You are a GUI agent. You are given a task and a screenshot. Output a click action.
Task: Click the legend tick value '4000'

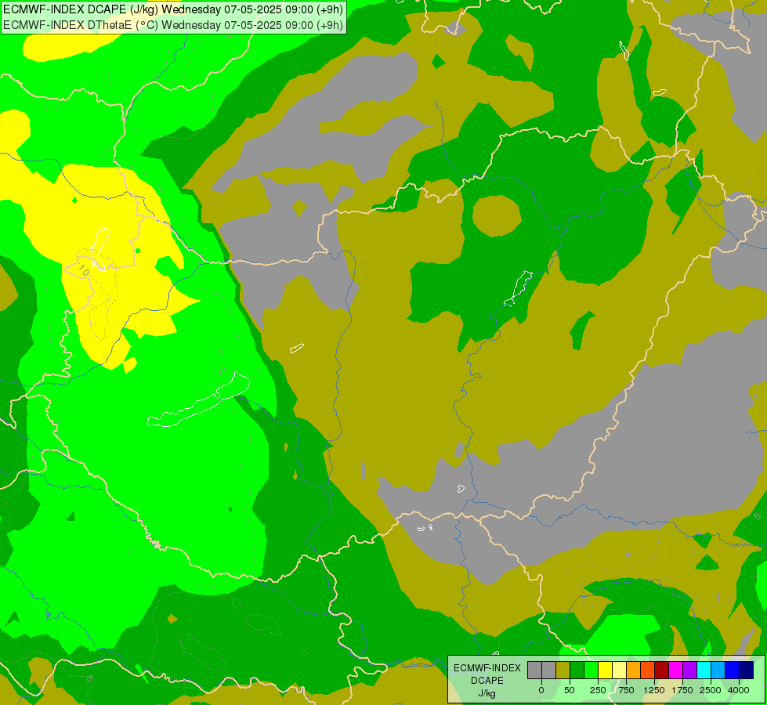click(739, 690)
